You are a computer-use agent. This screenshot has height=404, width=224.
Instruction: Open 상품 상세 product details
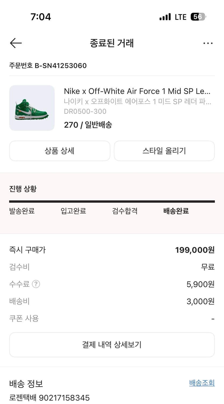pos(60,151)
